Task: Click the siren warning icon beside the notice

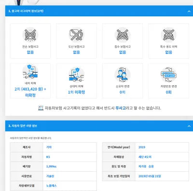Action: [x=41, y=108]
